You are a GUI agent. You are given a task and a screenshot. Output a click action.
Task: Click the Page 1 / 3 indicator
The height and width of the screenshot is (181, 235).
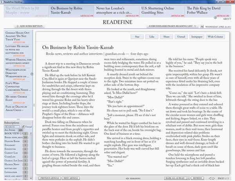coord(223,178)
